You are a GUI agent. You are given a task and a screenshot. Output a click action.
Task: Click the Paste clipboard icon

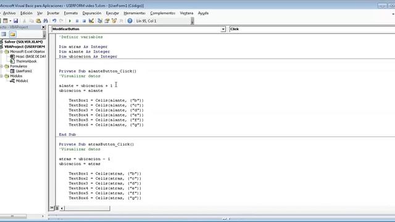click(x=38, y=21)
